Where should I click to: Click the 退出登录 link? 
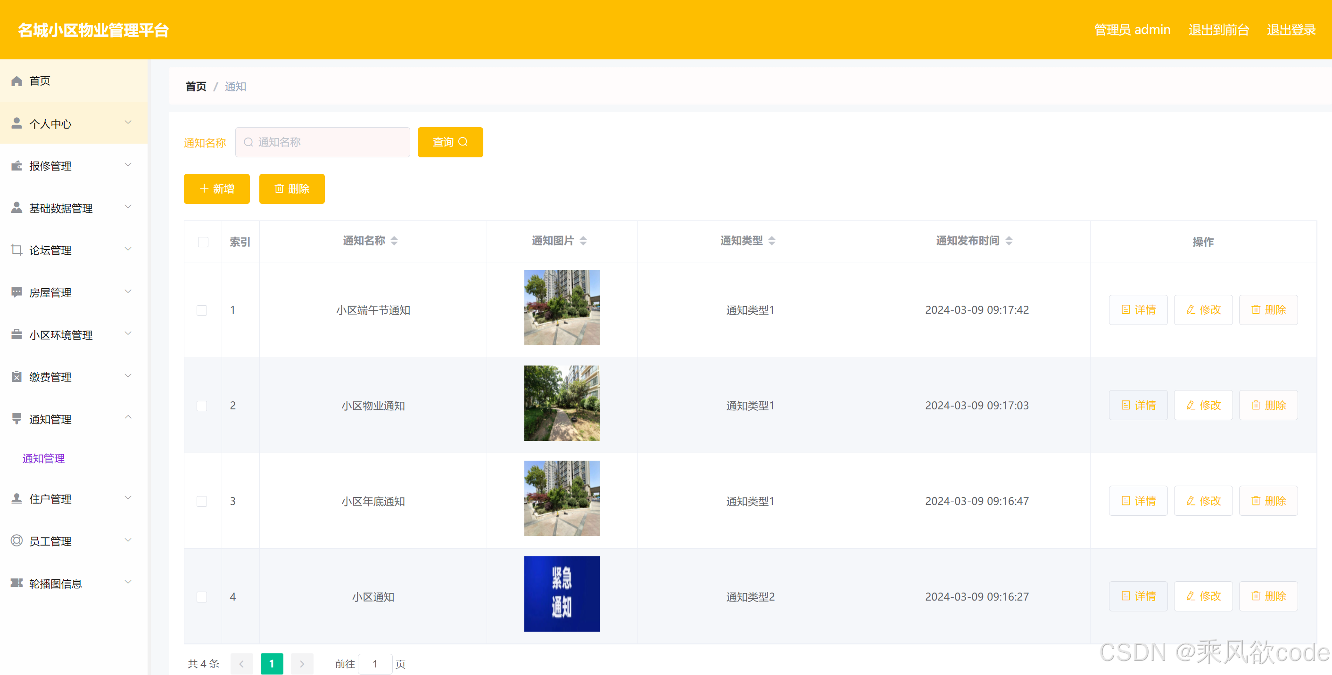click(x=1291, y=30)
